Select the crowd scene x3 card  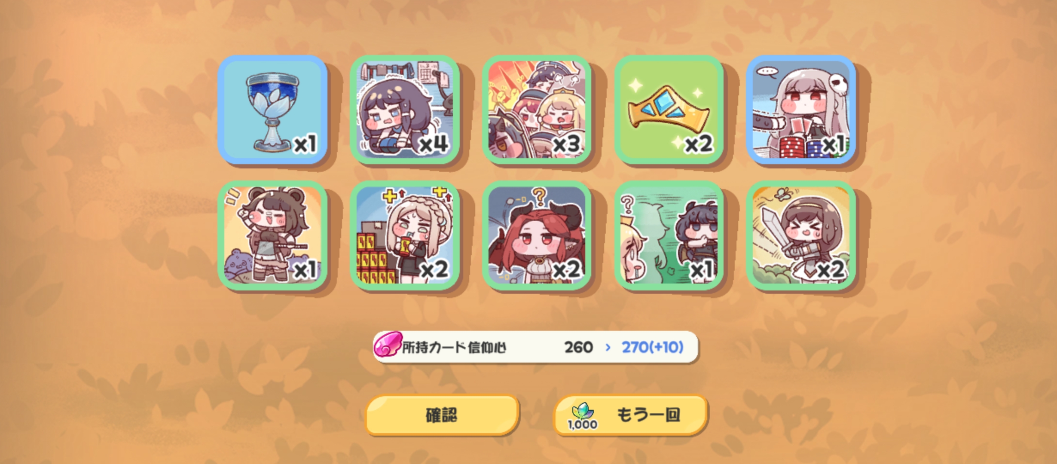[x=537, y=110]
